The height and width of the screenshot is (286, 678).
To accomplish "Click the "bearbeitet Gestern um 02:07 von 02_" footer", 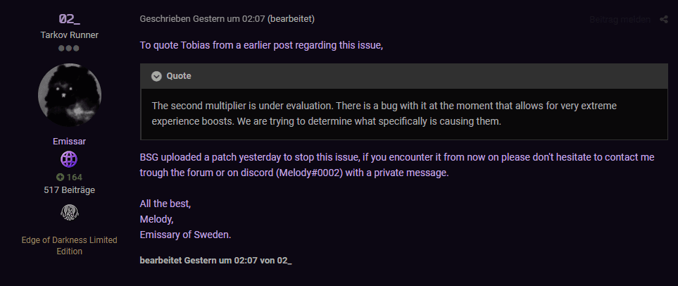I will 215,261.
